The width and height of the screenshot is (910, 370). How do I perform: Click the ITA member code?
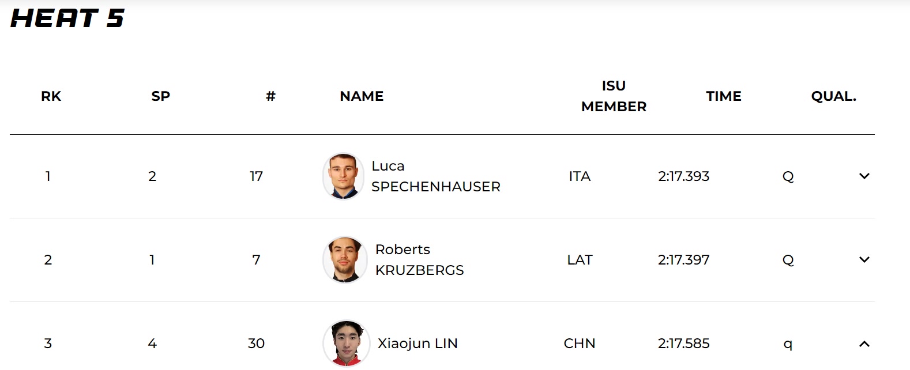pos(580,176)
